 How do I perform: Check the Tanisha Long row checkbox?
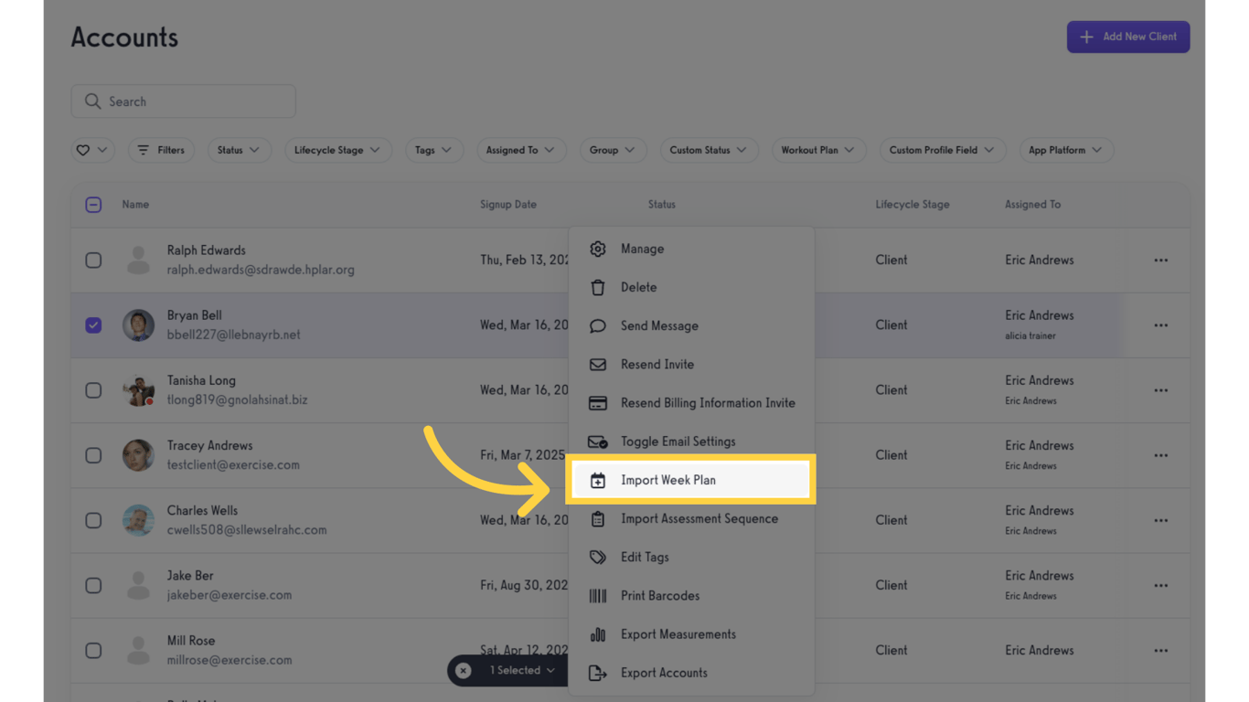93,390
